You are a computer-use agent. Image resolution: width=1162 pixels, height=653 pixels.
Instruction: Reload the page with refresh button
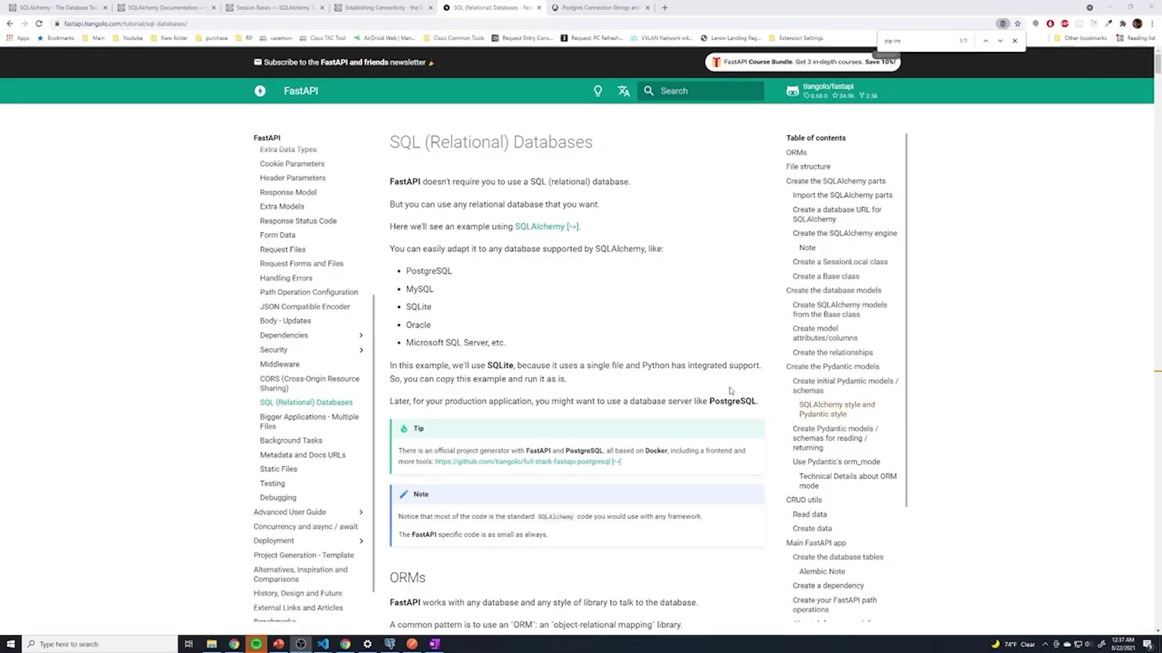click(x=39, y=24)
